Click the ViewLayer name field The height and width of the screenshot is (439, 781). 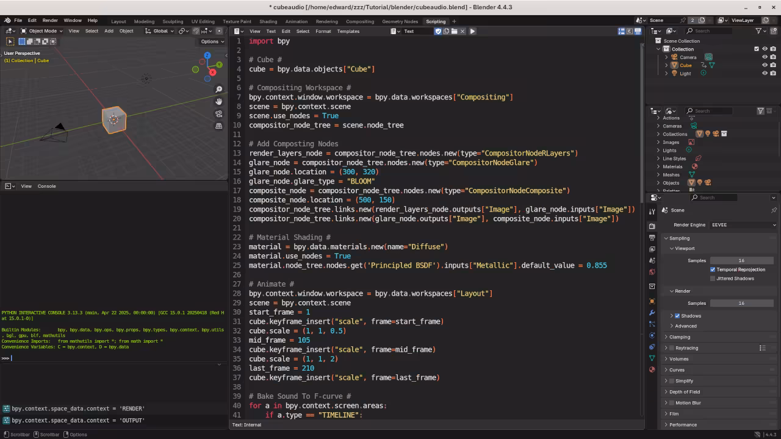click(743, 20)
